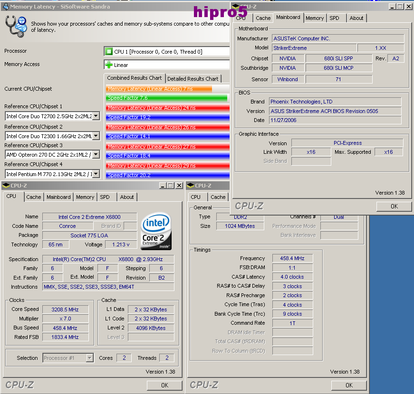Click memory Size value 1024 MBytes
The image size is (414, 394).
240,226
